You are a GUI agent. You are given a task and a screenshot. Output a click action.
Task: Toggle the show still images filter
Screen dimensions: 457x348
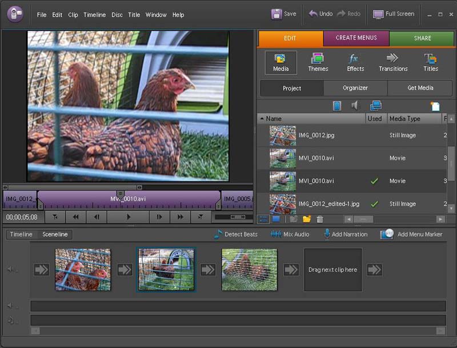(x=375, y=106)
